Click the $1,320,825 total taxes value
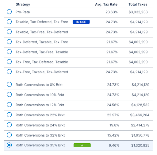 [140, 145]
